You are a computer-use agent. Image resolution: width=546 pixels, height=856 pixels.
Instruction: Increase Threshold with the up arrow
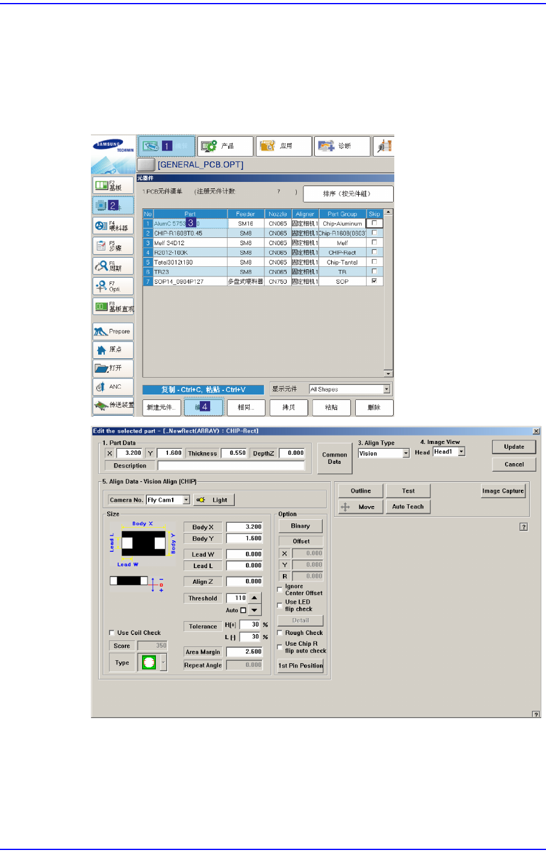coord(255,598)
